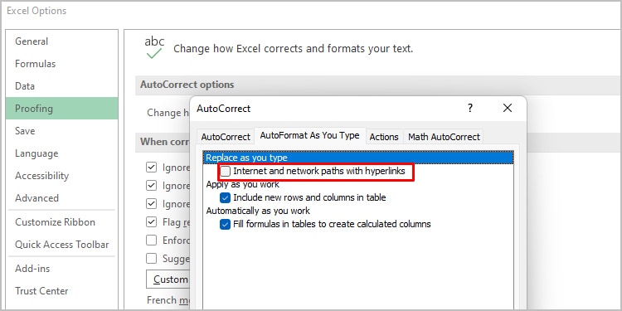Switch to Language options

pos(62,153)
